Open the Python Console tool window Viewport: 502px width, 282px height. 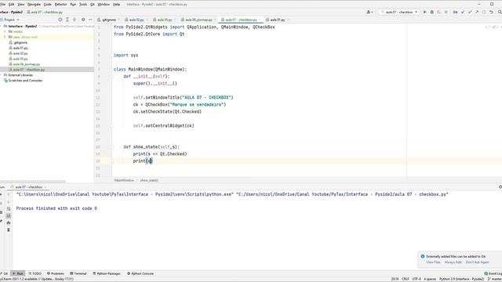coord(140,273)
